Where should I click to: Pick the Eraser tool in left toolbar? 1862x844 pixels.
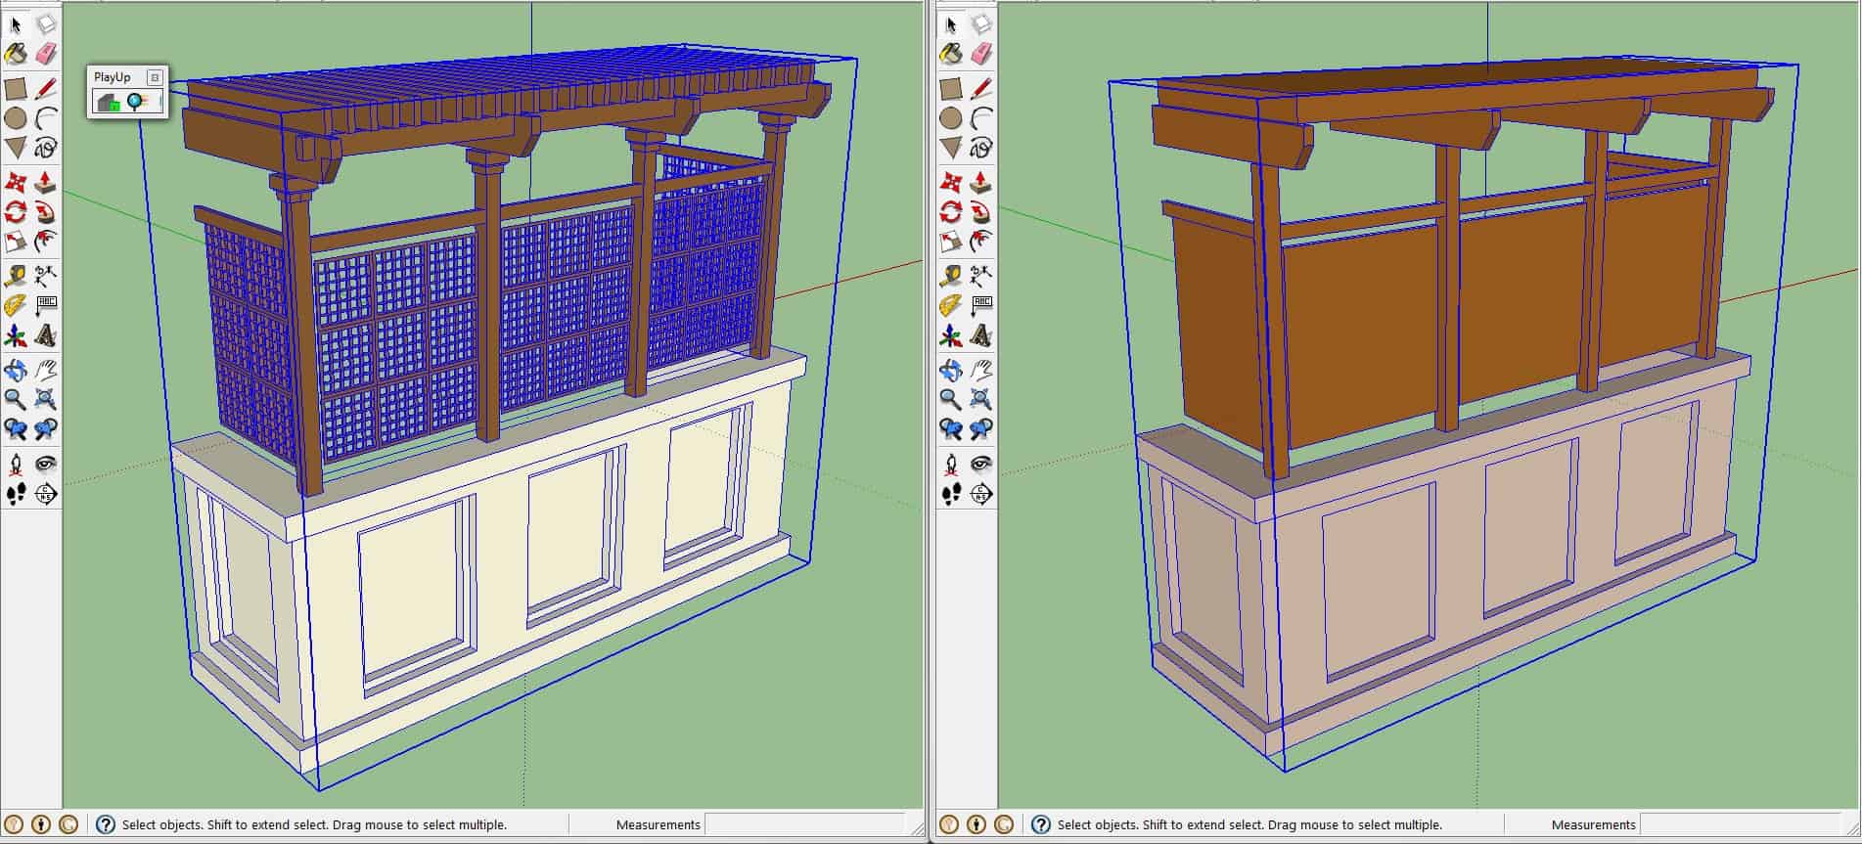46,54
